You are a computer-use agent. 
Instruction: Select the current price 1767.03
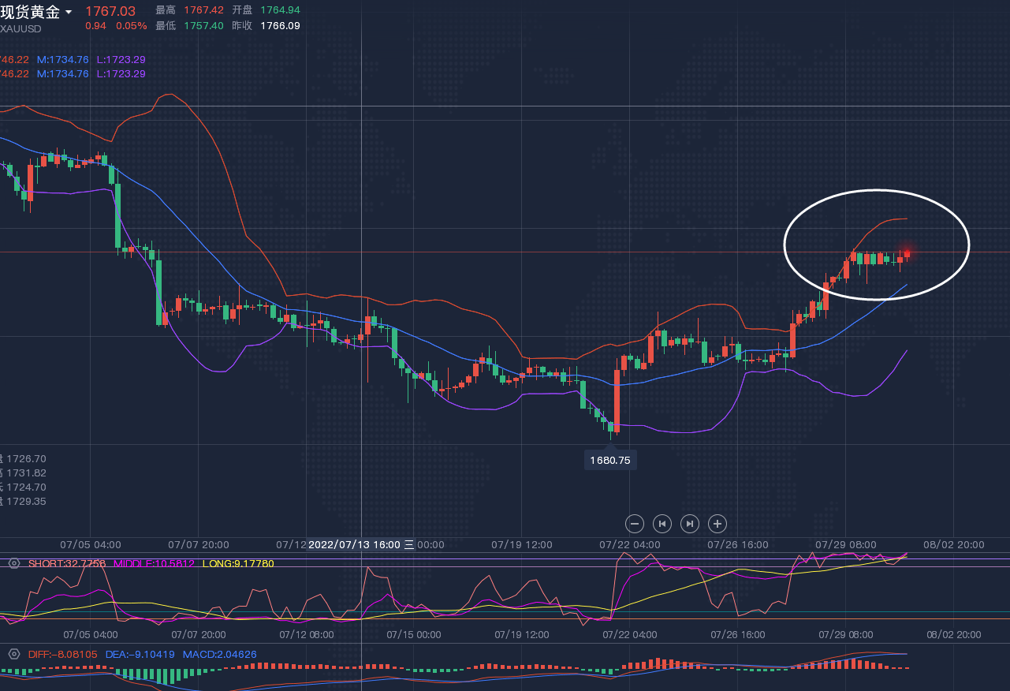(x=110, y=11)
